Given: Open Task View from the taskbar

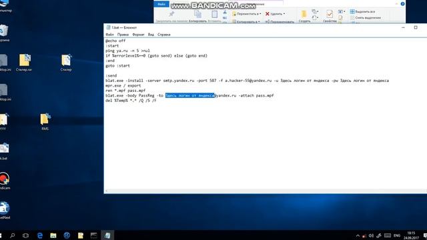Looking at the screenshot, I should pos(25,235).
